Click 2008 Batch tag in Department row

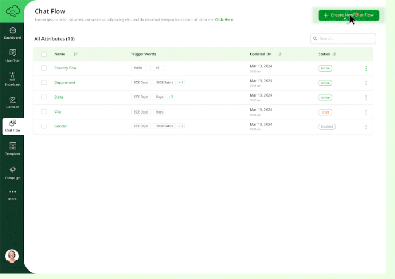point(164,83)
